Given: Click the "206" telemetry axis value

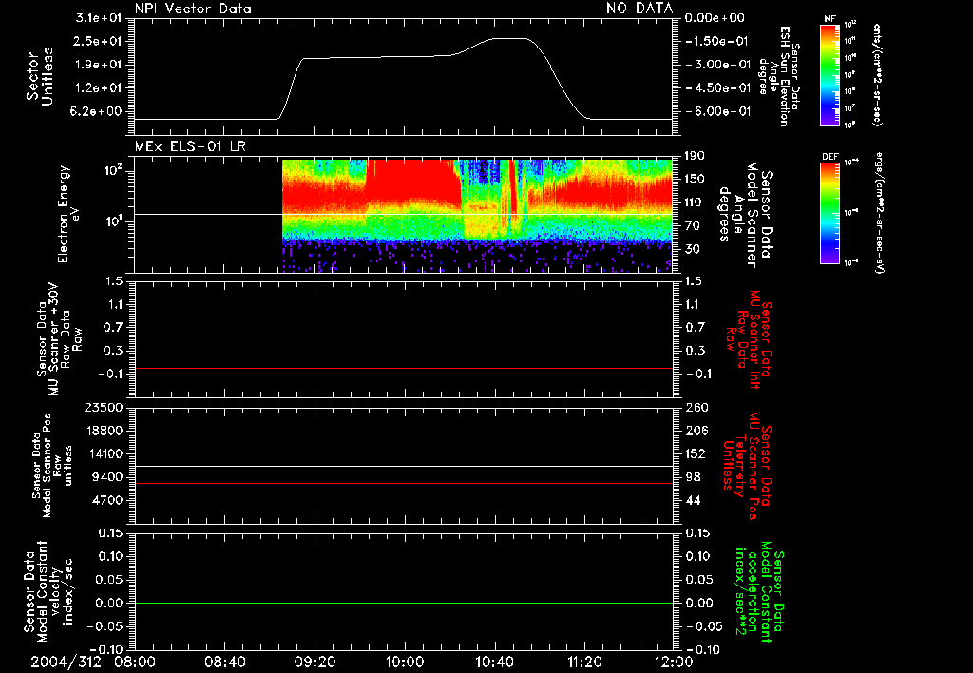Looking at the screenshot, I should pyautogui.click(x=695, y=431).
